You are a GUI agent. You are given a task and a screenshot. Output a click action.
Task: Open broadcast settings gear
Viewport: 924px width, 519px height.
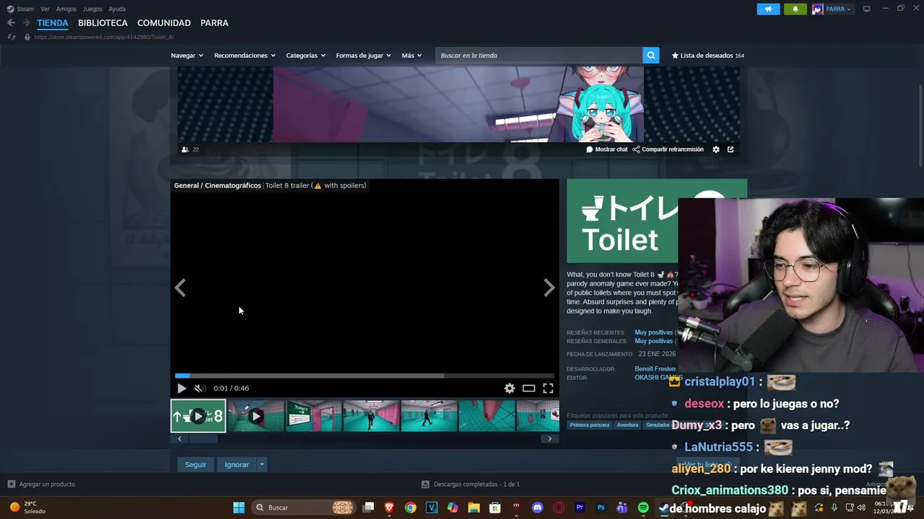716,149
